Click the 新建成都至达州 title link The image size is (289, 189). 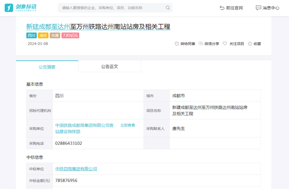(48, 26)
